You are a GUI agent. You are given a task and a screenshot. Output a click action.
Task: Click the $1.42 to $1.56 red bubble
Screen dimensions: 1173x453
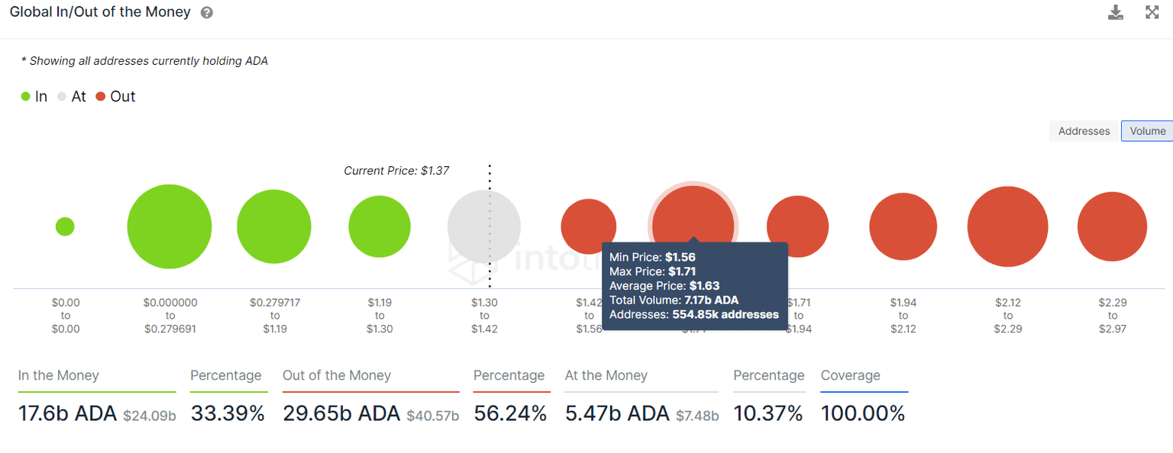pos(588,221)
